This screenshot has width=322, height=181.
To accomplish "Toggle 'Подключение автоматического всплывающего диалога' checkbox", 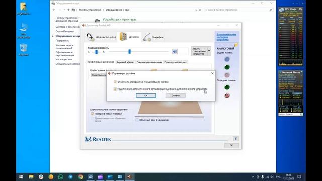I will pyautogui.click(x=115, y=89).
